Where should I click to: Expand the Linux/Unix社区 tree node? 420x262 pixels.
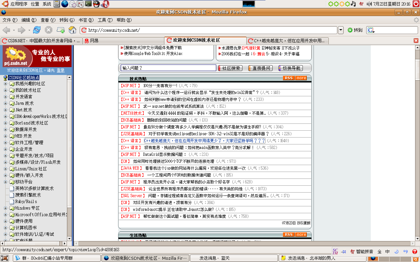pos(5,169)
